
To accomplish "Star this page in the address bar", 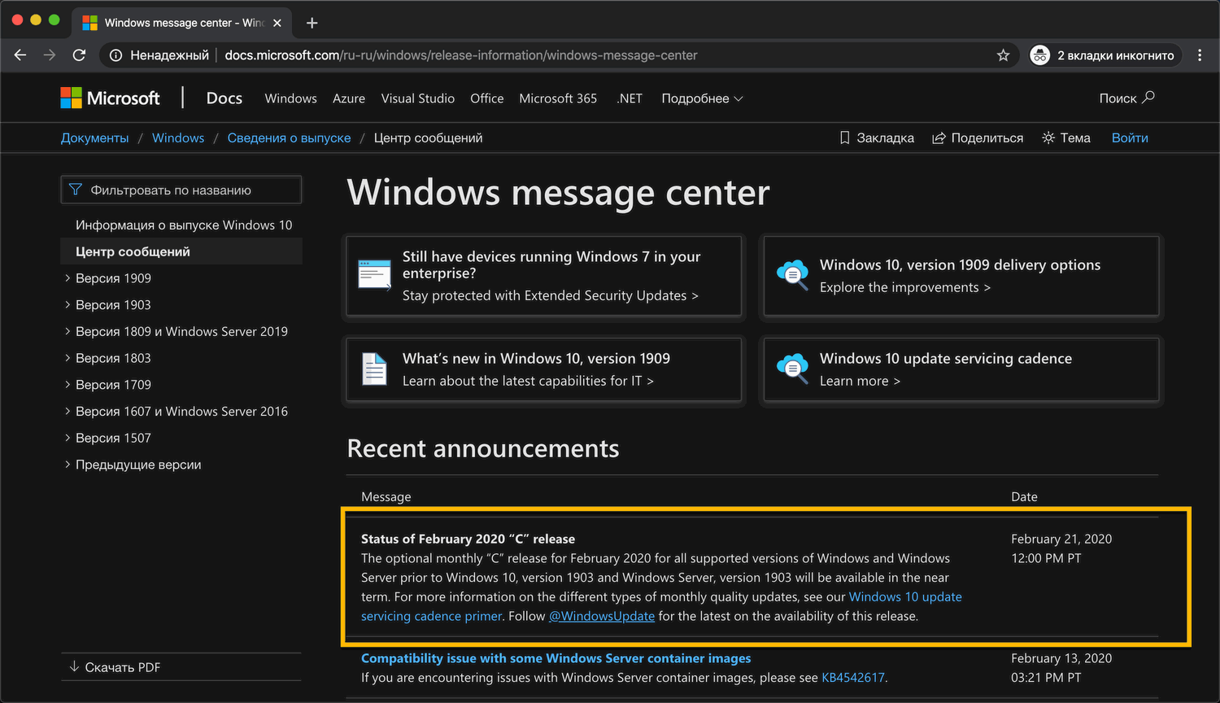I will (1003, 55).
